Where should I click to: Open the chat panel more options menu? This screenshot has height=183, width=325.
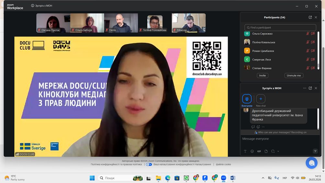[304, 88]
